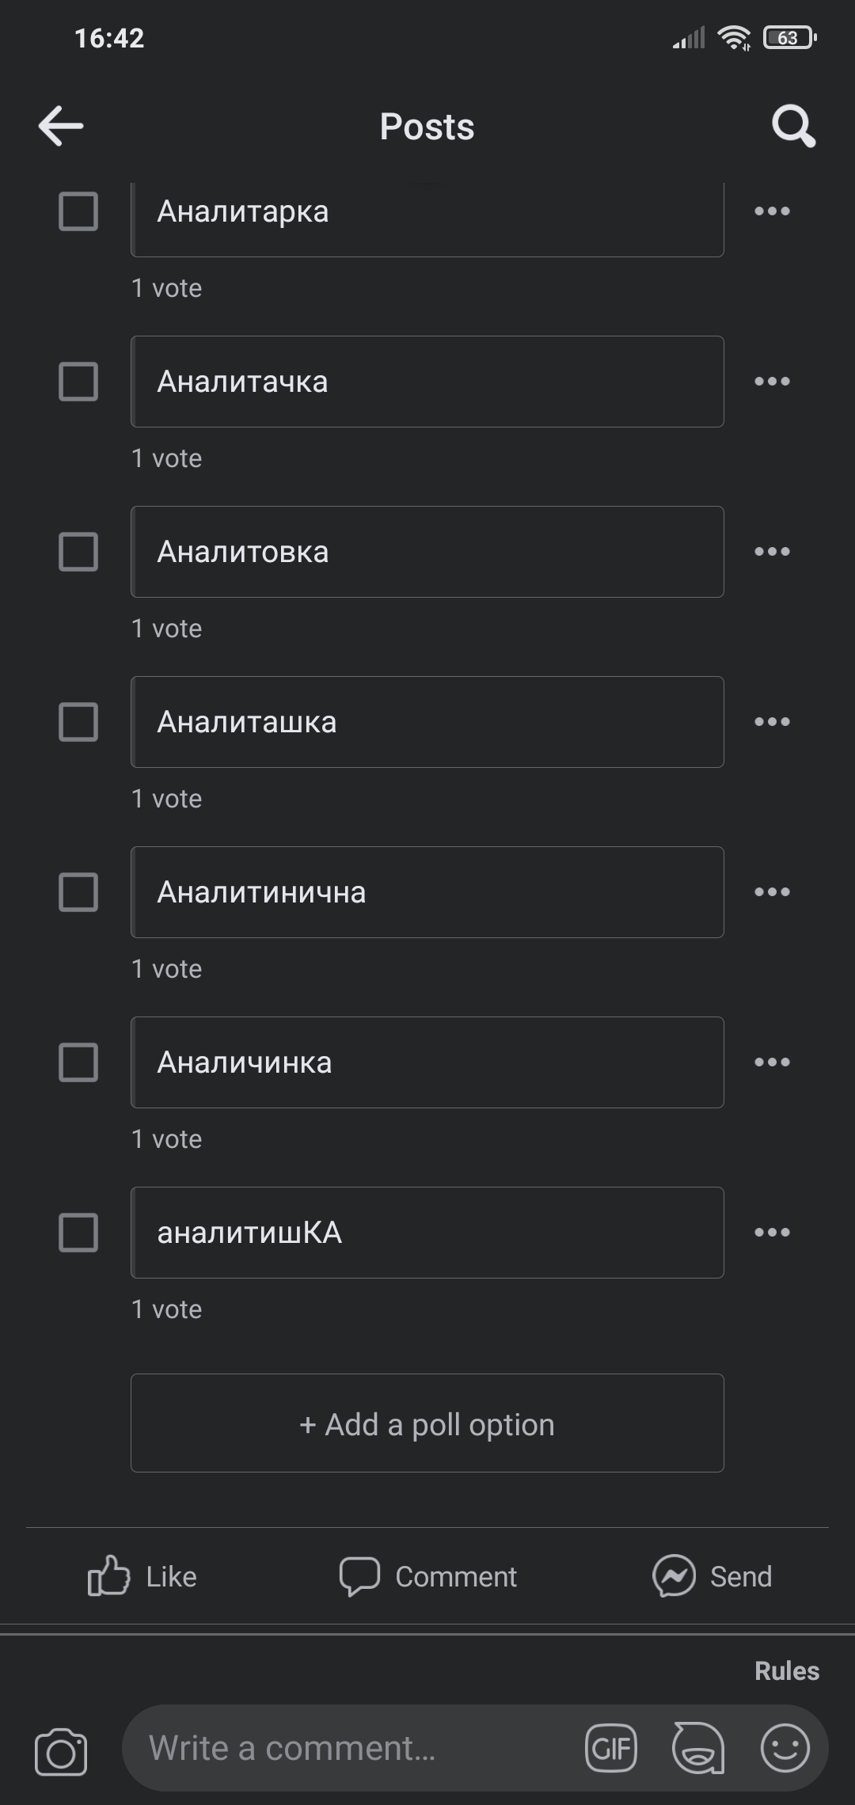Image resolution: width=855 pixels, height=1805 pixels.
Task: Open the sticker/avatar icon in comment bar
Action: tap(697, 1748)
